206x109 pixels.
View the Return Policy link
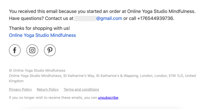pyautogui.click(x=48, y=89)
